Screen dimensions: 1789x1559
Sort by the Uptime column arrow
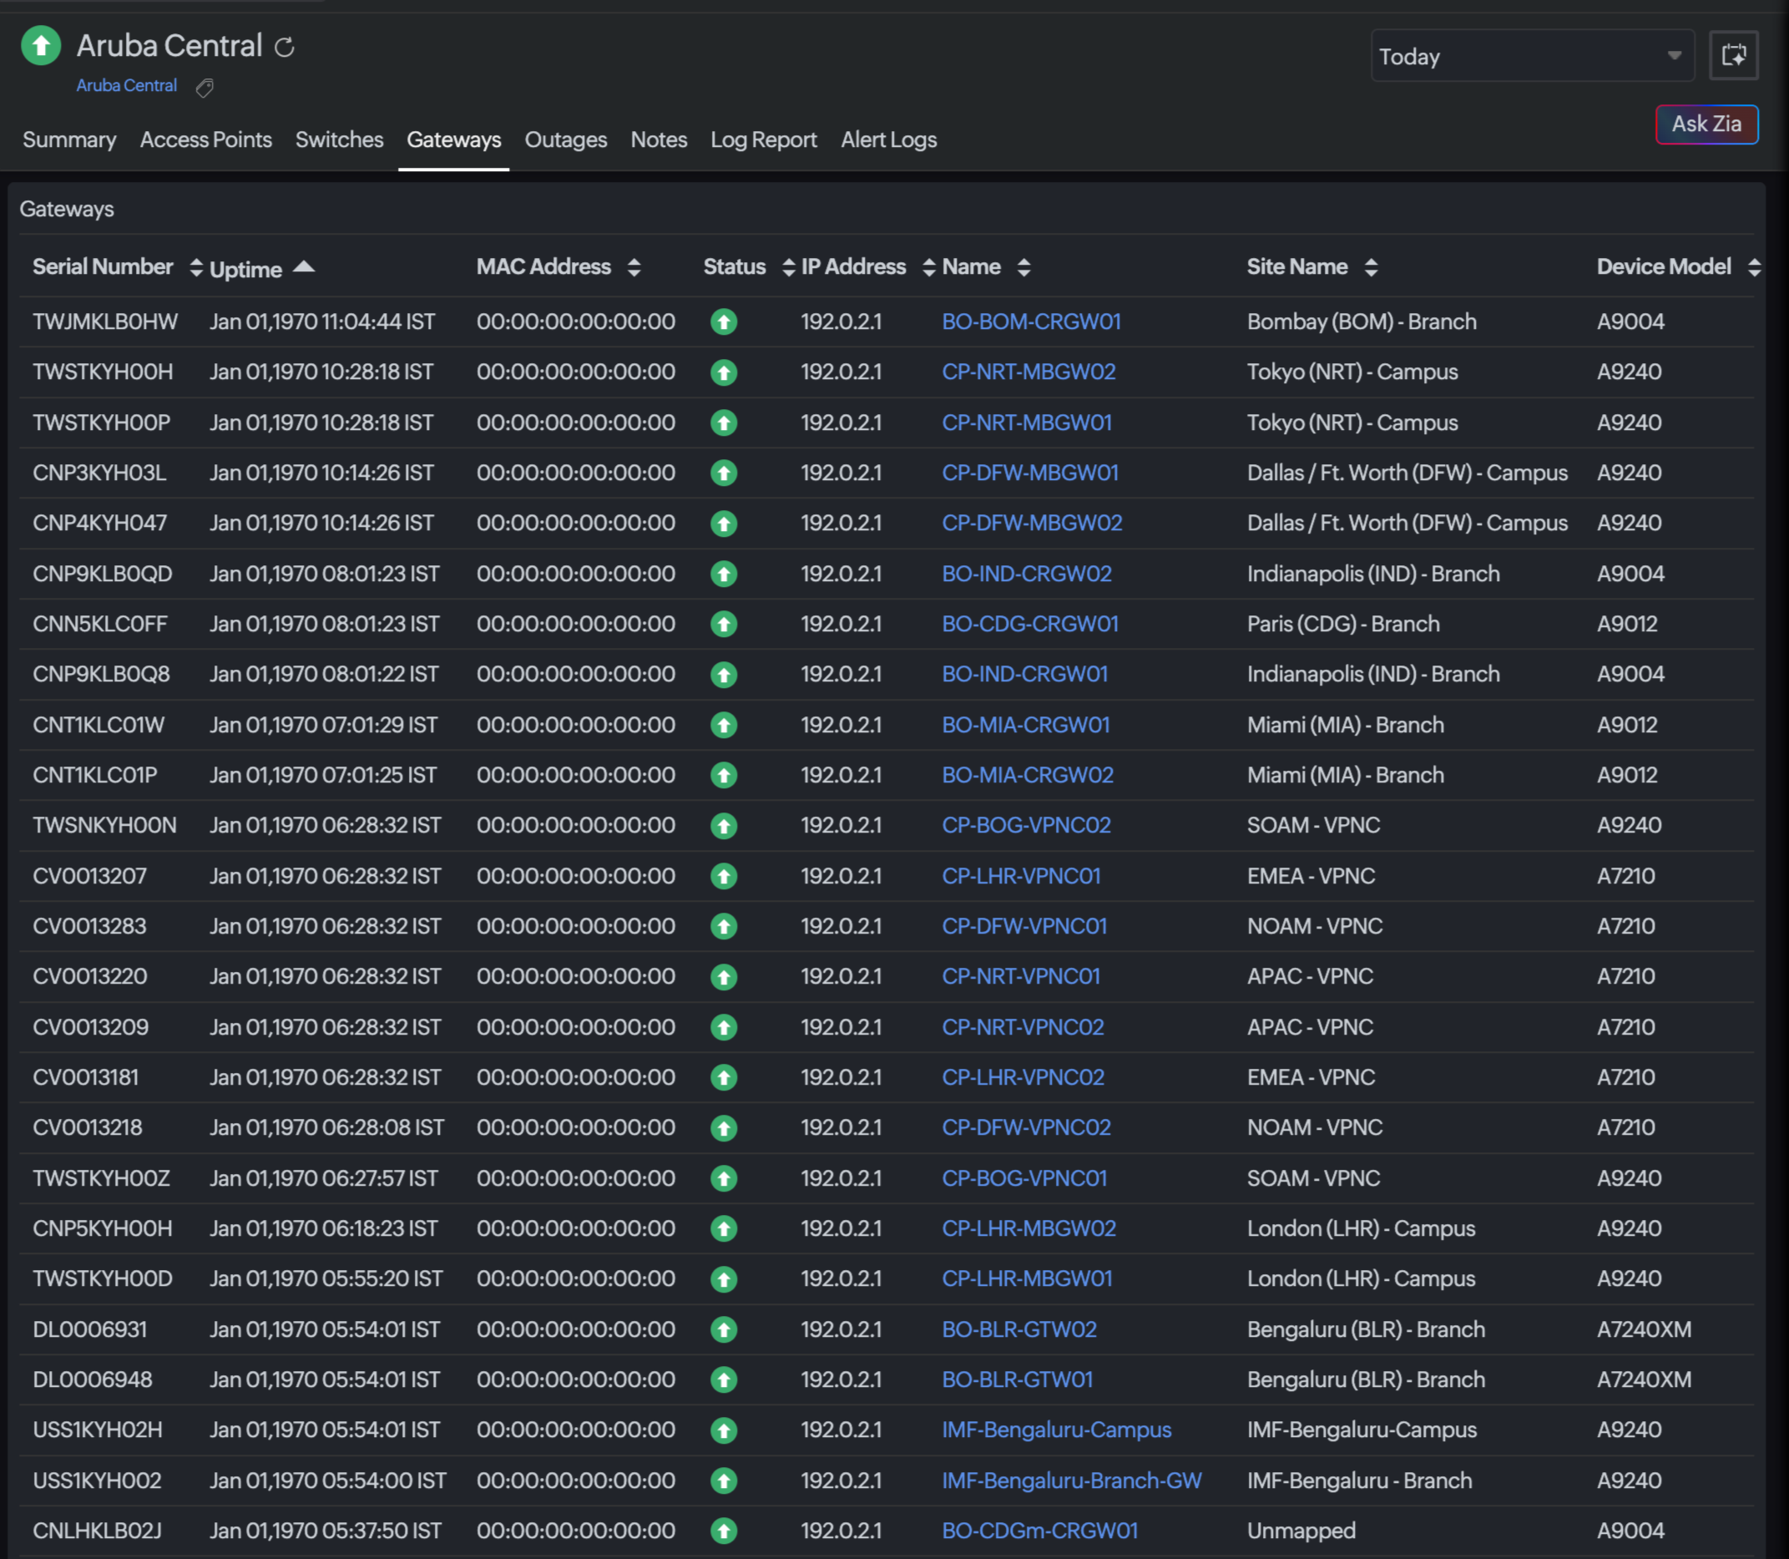[x=304, y=267]
